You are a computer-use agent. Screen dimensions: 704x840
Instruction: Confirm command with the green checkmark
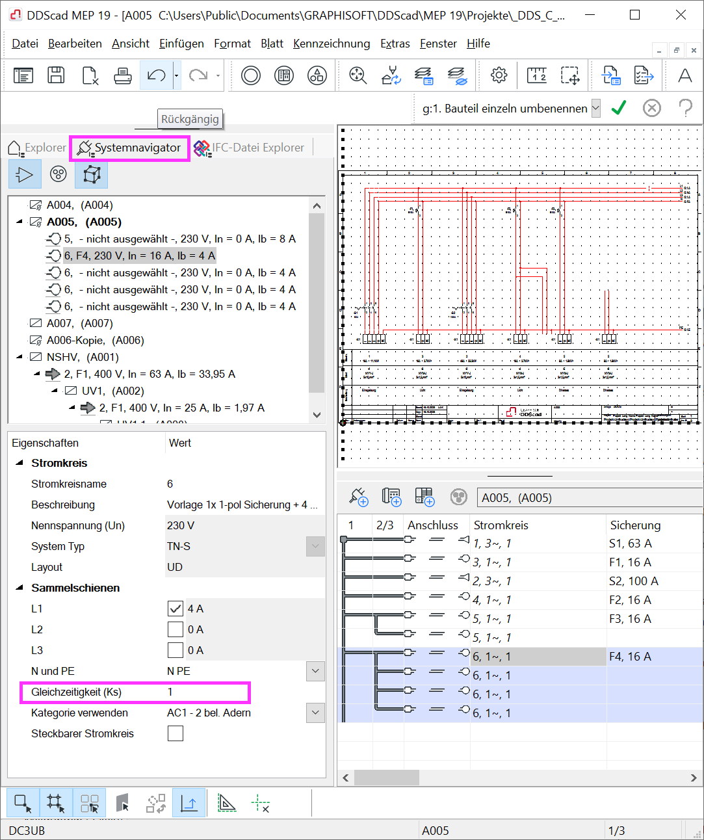click(618, 108)
